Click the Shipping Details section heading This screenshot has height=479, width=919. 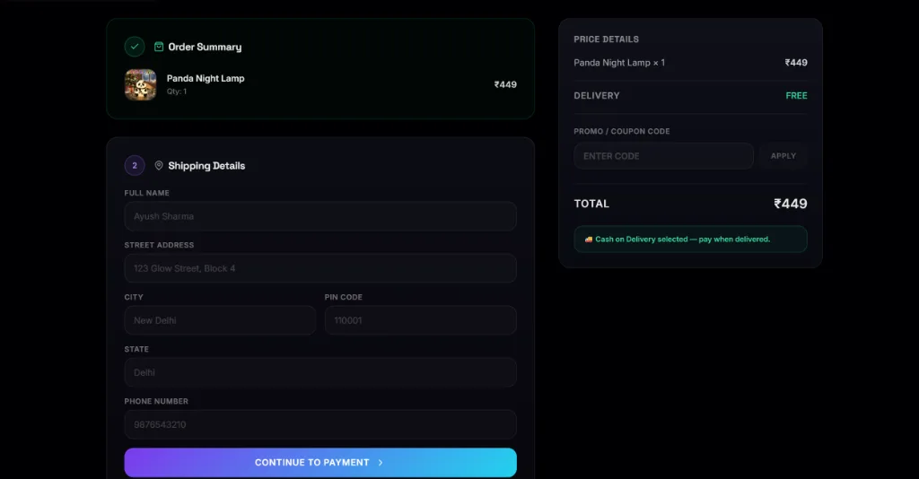click(x=206, y=166)
